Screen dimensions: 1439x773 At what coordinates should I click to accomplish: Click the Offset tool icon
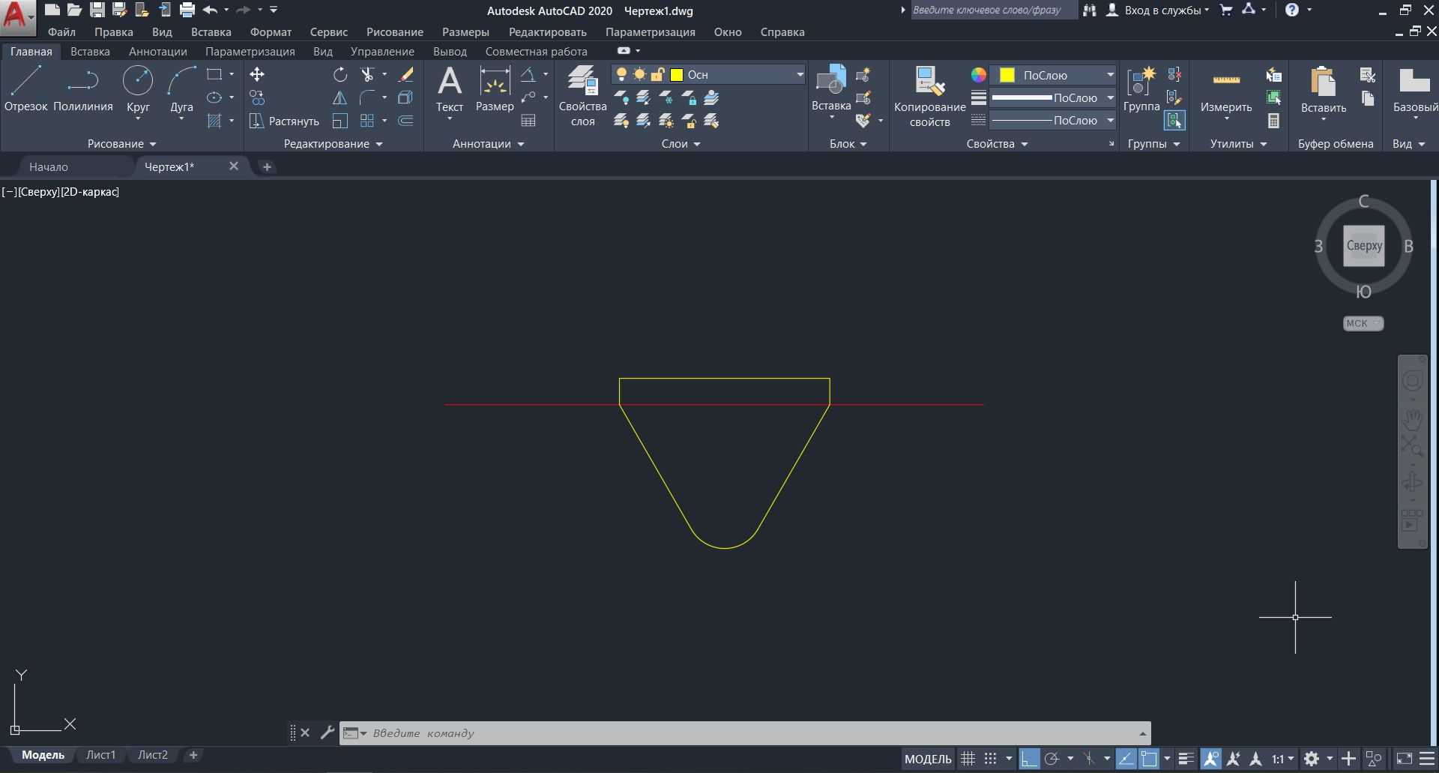click(x=405, y=121)
